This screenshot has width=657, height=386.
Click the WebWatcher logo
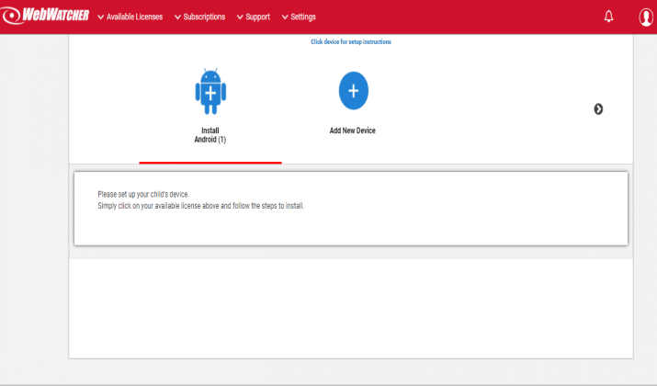(x=45, y=16)
